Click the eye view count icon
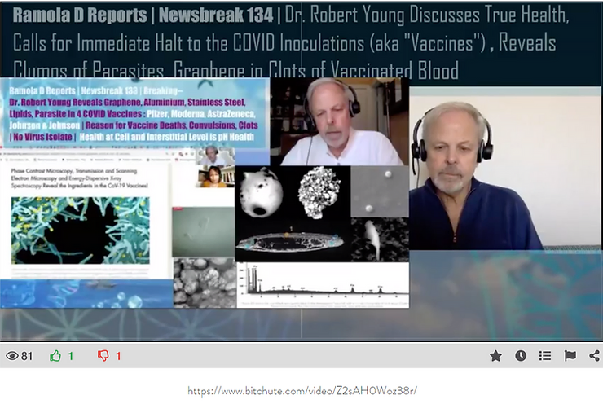The height and width of the screenshot is (404, 603). click(x=11, y=356)
